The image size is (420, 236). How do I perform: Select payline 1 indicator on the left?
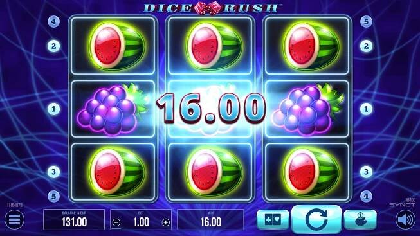[x=53, y=109]
